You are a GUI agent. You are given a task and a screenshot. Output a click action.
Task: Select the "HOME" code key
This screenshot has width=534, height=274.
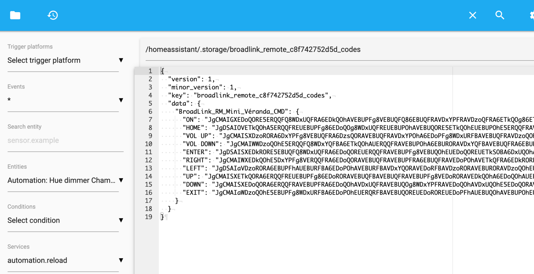pos(193,128)
